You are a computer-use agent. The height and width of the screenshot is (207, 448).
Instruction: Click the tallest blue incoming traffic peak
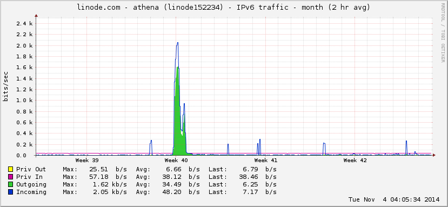coord(177,43)
